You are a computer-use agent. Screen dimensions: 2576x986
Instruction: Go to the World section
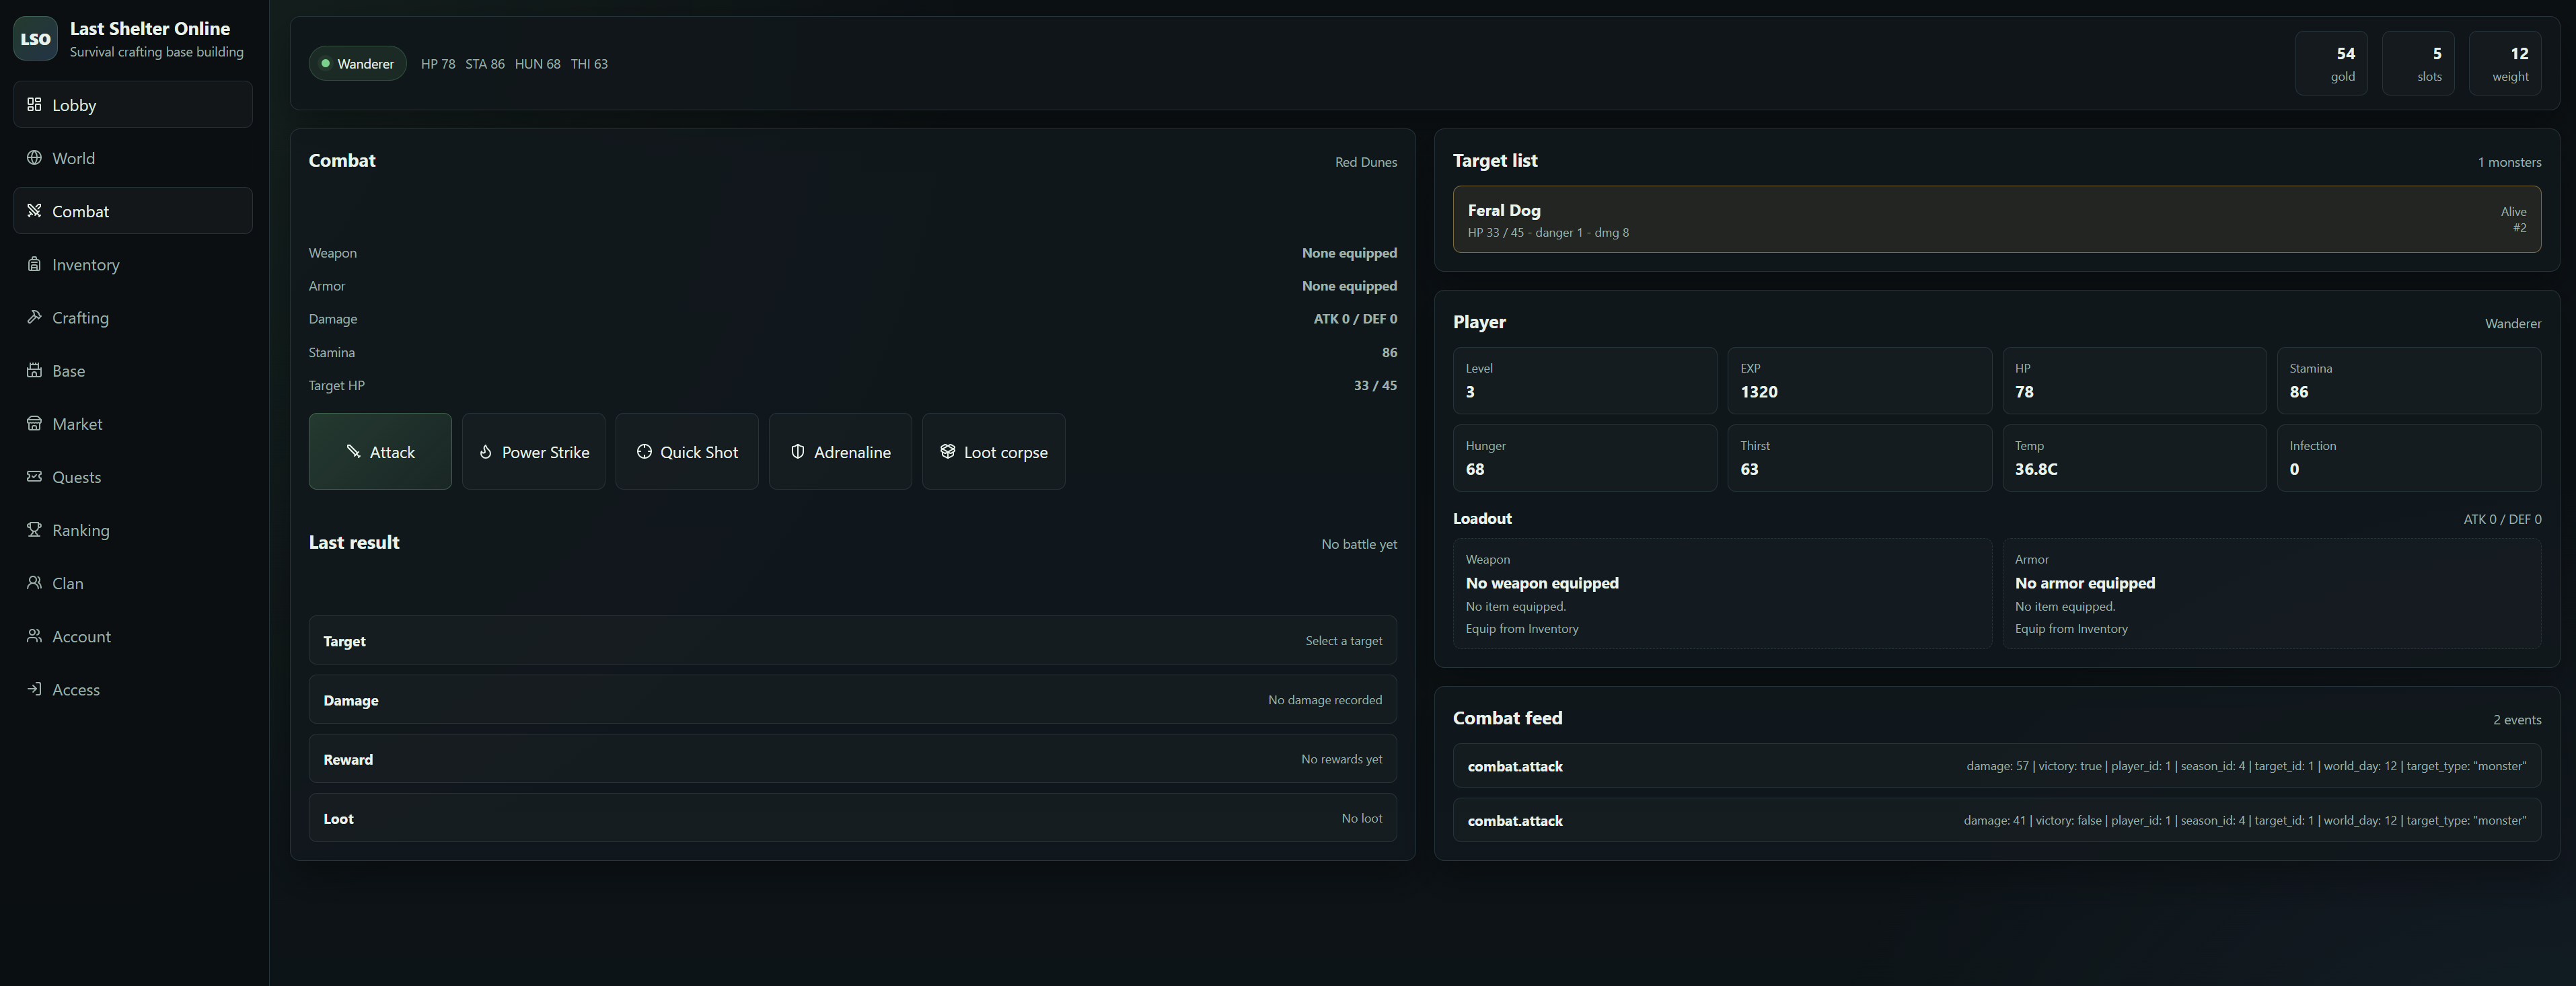click(133, 157)
